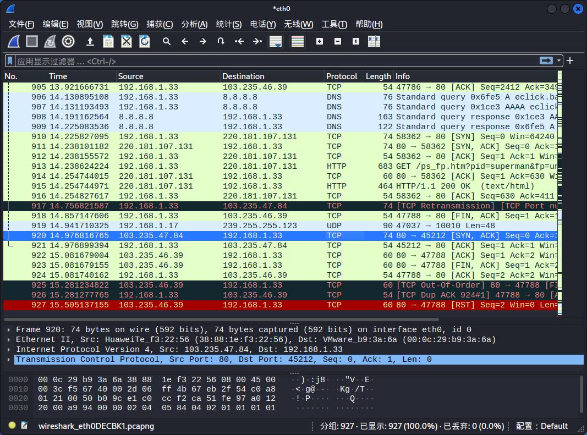Click the intelligent scrollbar minimap
Image resolution: width=587 pixels, height=435 pixels.
(559, 193)
